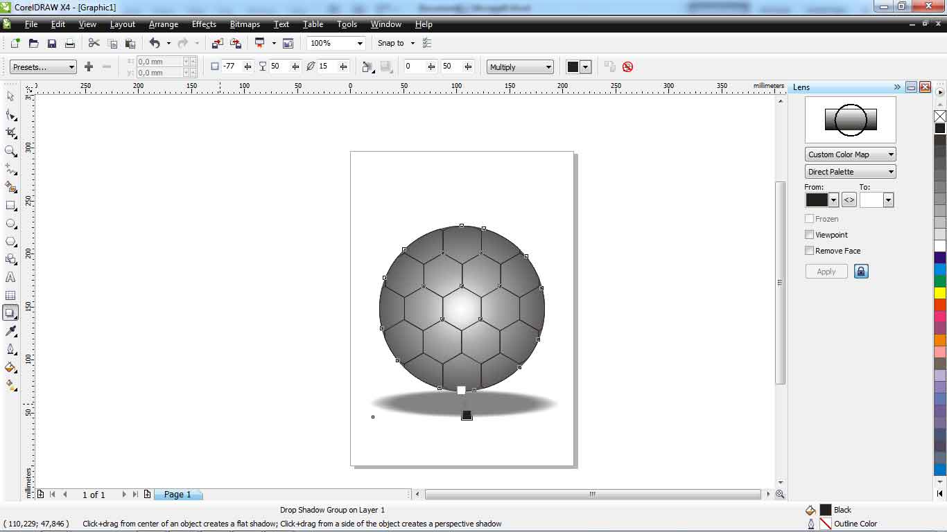Toggle the Frozen checkbox
The image size is (947, 532).
pyautogui.click(x=809, y=219)
